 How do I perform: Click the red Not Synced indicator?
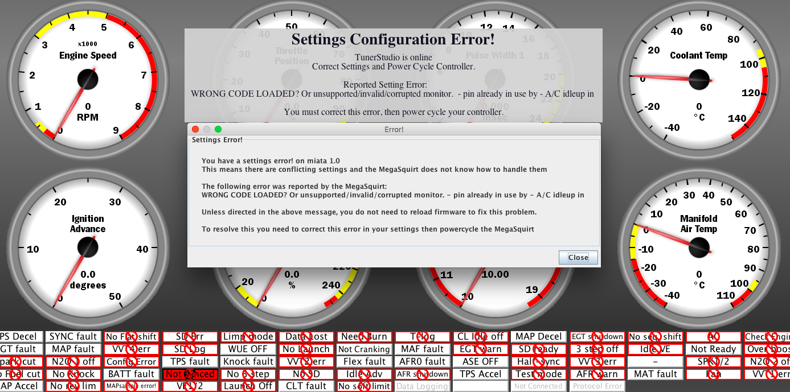pos(190,374)
